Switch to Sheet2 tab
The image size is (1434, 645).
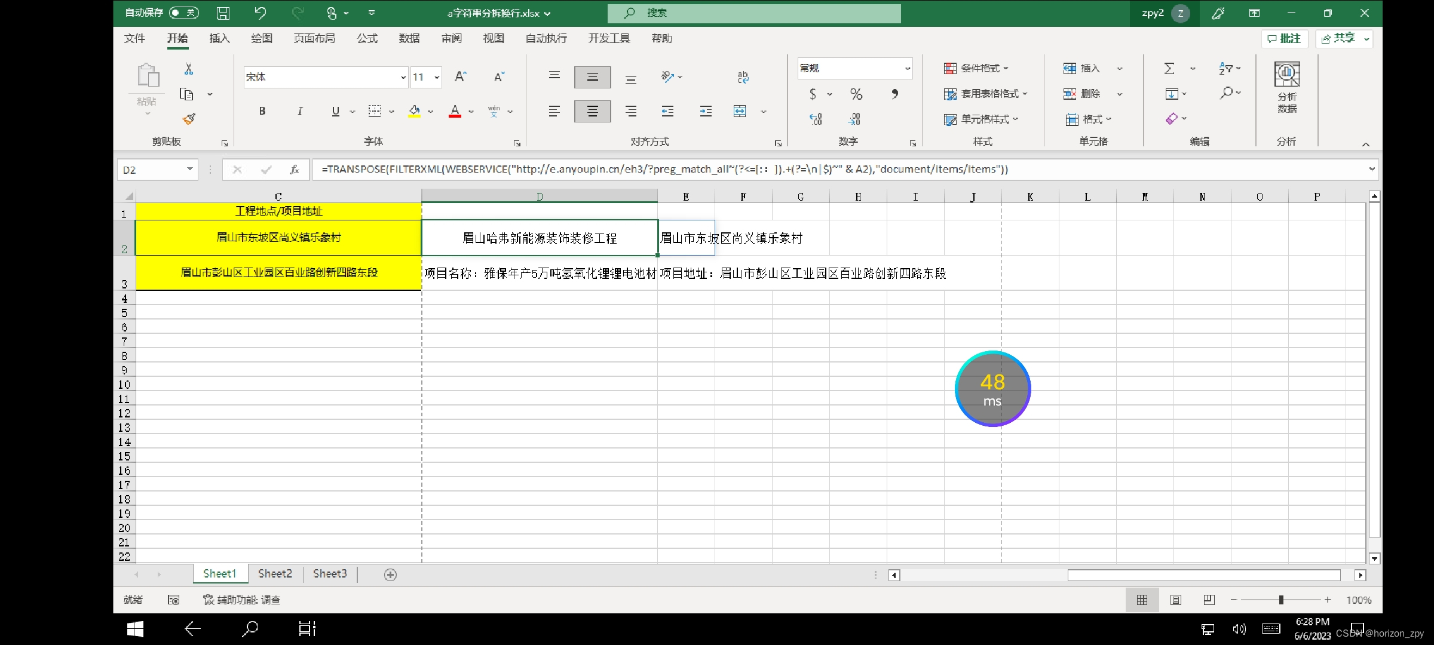275,574
